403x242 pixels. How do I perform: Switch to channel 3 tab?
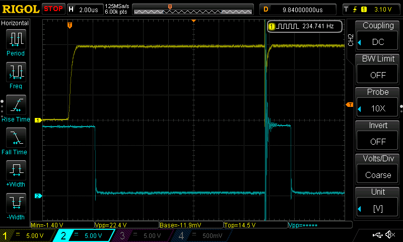tap(143, 235)
